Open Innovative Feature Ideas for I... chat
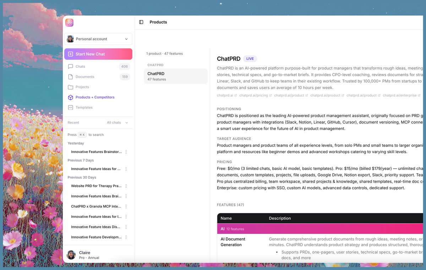Screen dimensions: 426x270 click(96, 217)
